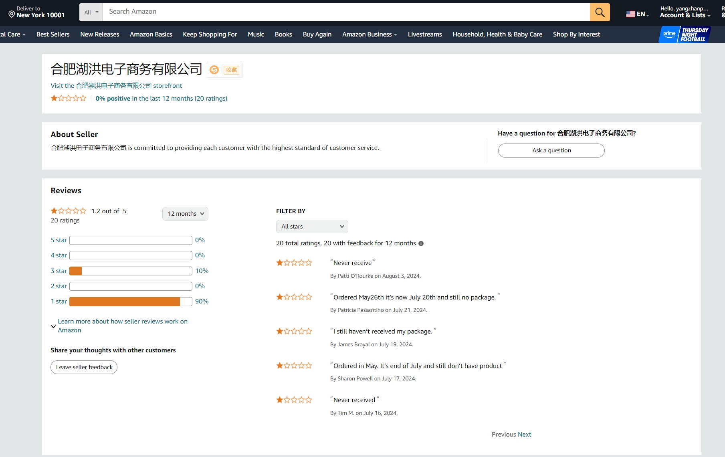
Task: Click Previous reviews page link
Action: point(504,435)
